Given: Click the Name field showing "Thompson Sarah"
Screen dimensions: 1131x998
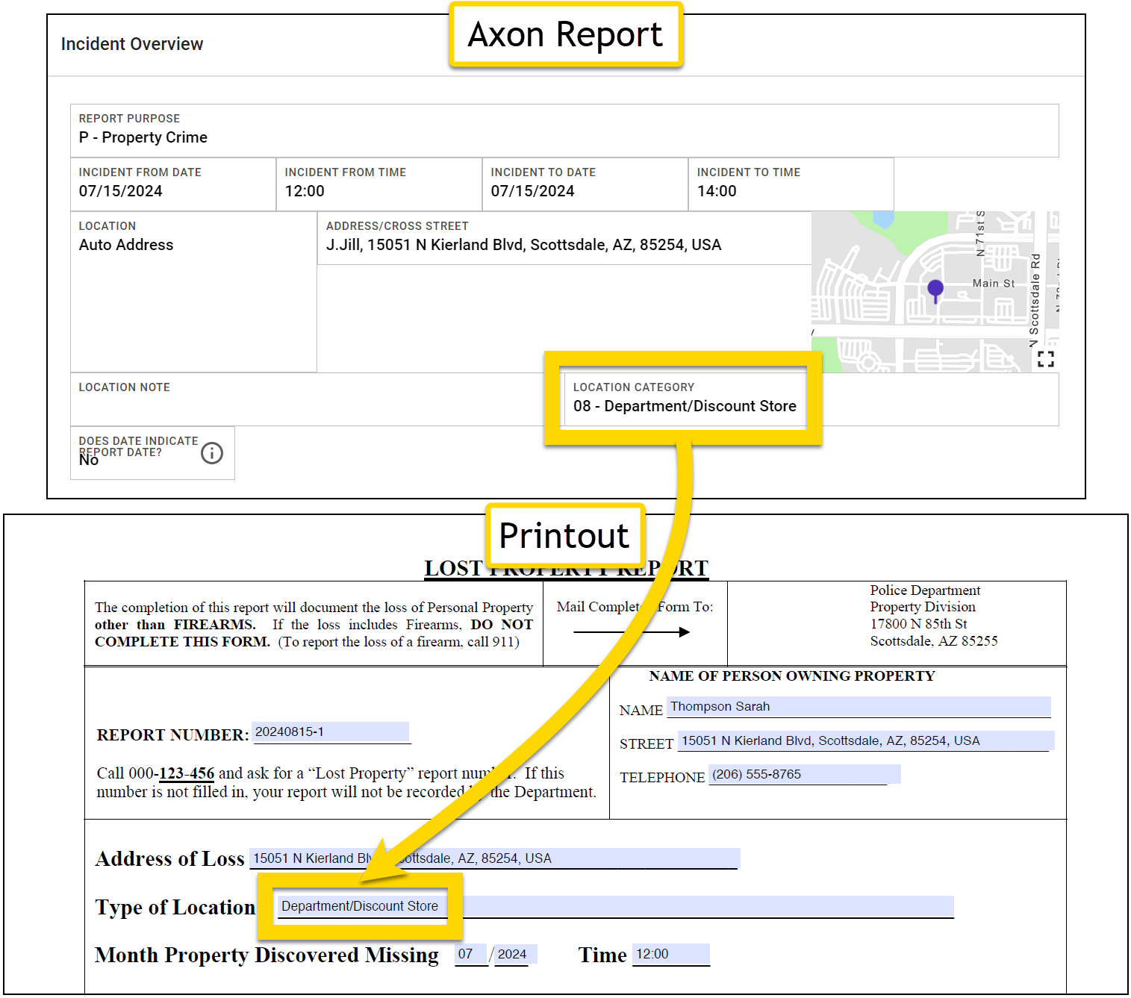Looking at the screenshot, I should click(x=859, y=706).
